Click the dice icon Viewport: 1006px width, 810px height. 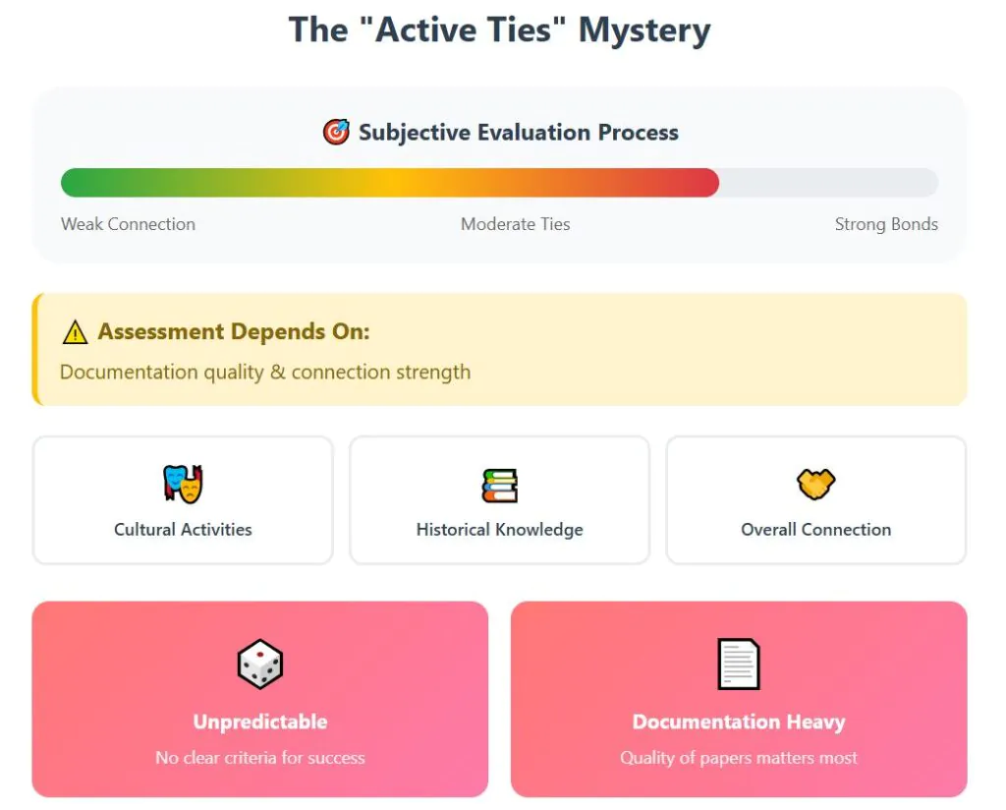coord(260,665)
